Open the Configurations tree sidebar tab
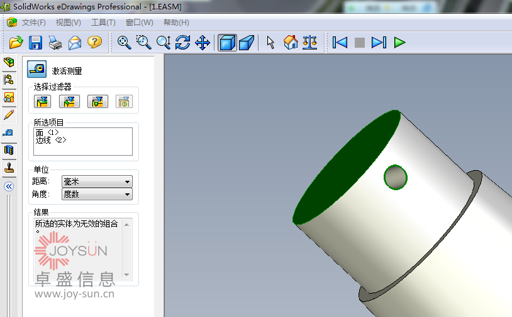This screenshot has width=512, height=317. click(9, 80)
